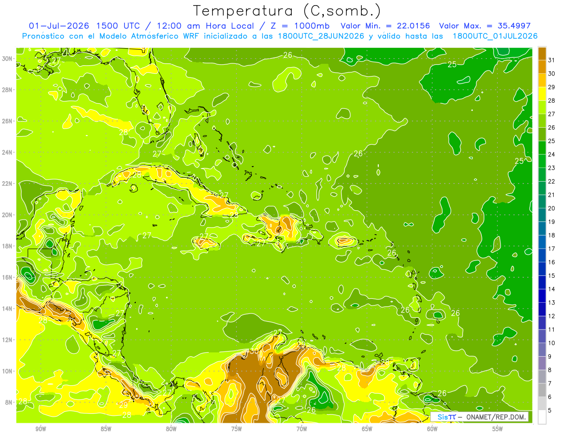
Task: Click the colorbar swatch between 29 and 30
Action: (x=542, y=80)
